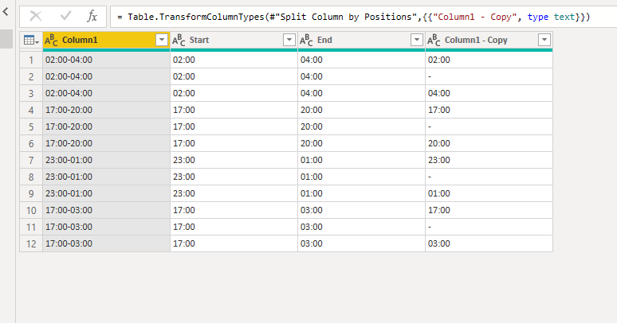Click the ABC data type icon of the End column

click(306, 40)
